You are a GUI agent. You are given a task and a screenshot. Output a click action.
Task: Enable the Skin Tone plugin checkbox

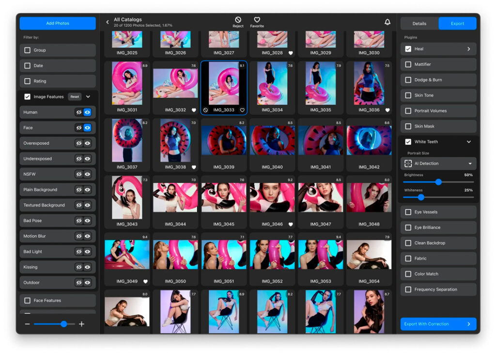click(x=408, y=95)
